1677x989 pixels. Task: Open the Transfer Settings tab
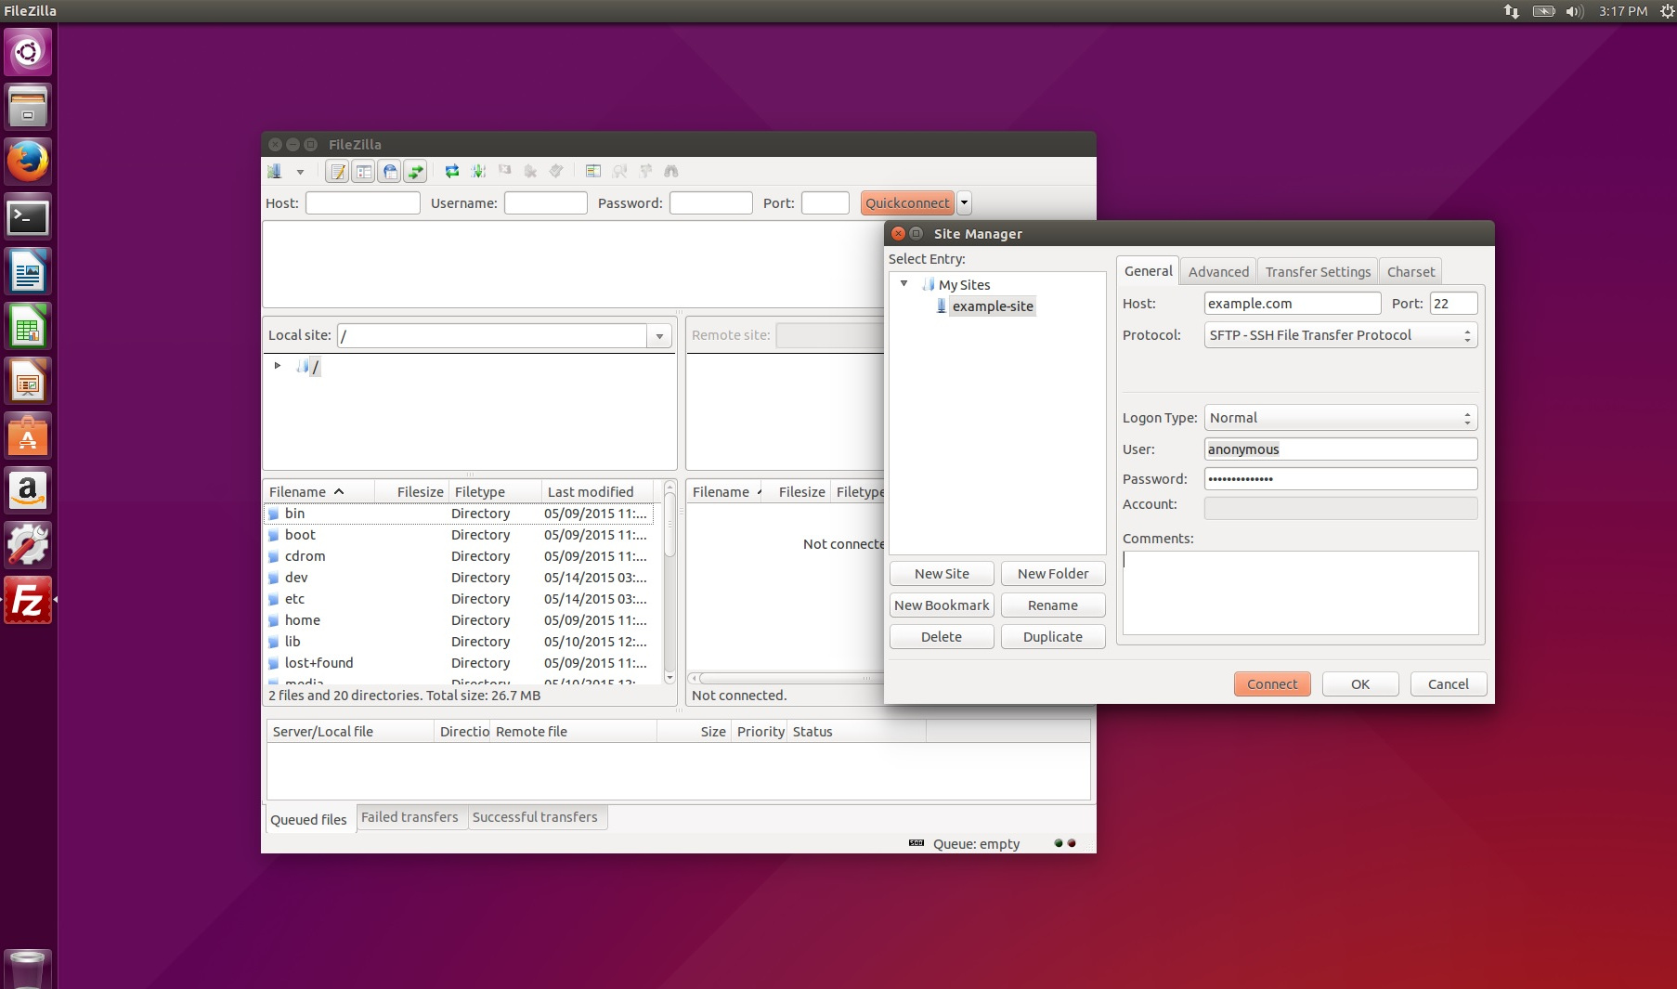(1318, 272)
